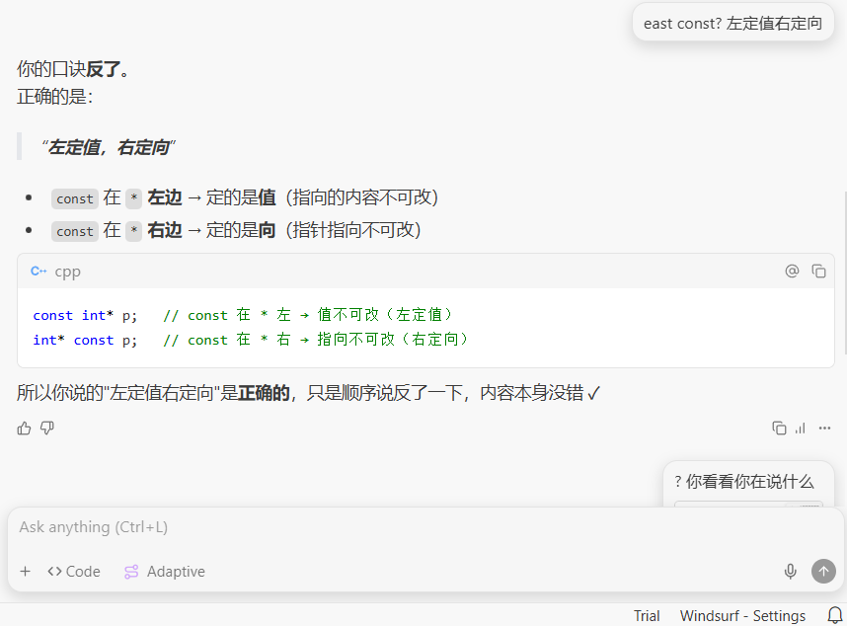Click the user message 'east const? 左定值右定向'
Screen dimensions: 847x626
733,23
